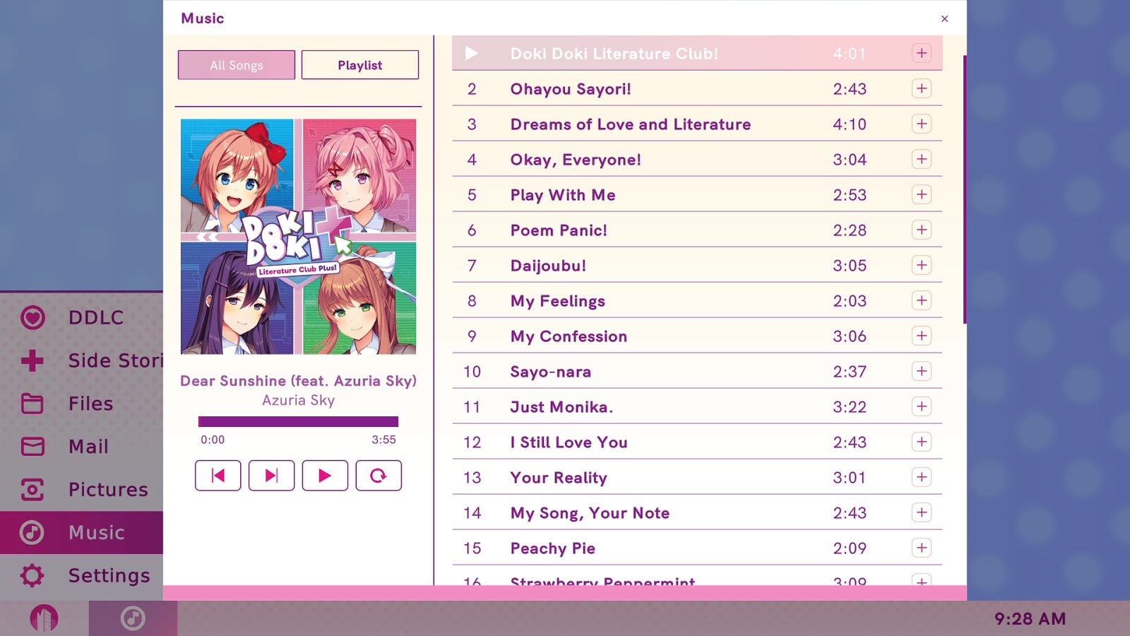Add Just Monika. to playlist

922,406
